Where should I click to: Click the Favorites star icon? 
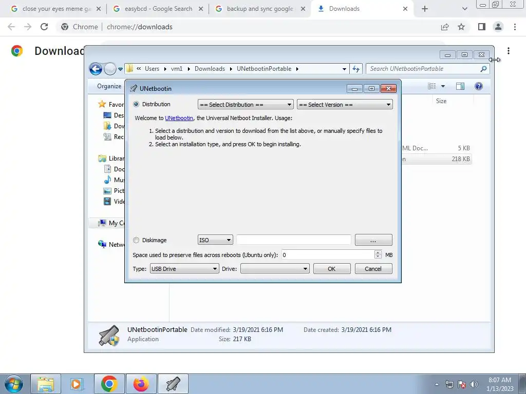tap(102, 104)
